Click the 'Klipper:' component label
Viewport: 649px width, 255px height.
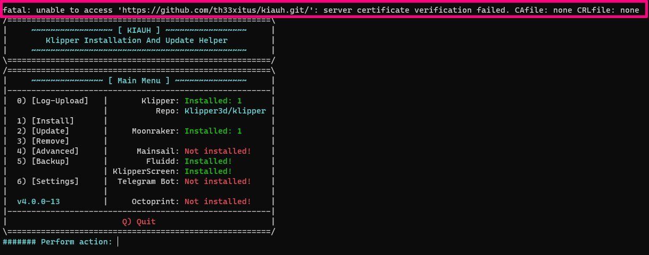pyautogui.click(x=160, y=101)
